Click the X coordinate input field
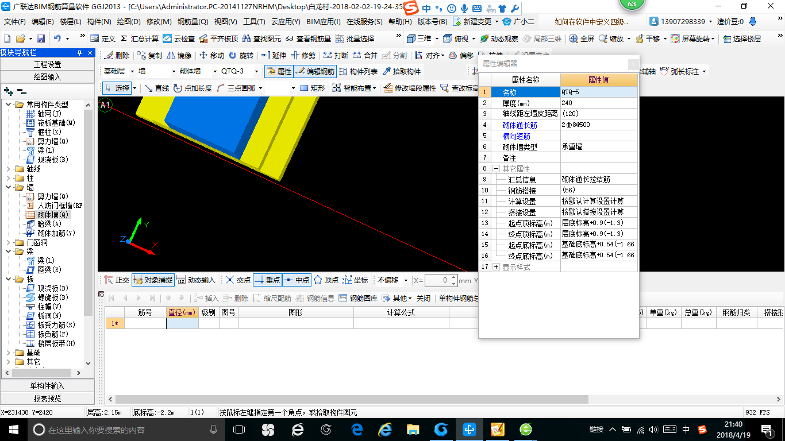This screenshot has width=785, height=441. (x=441, y=280)
